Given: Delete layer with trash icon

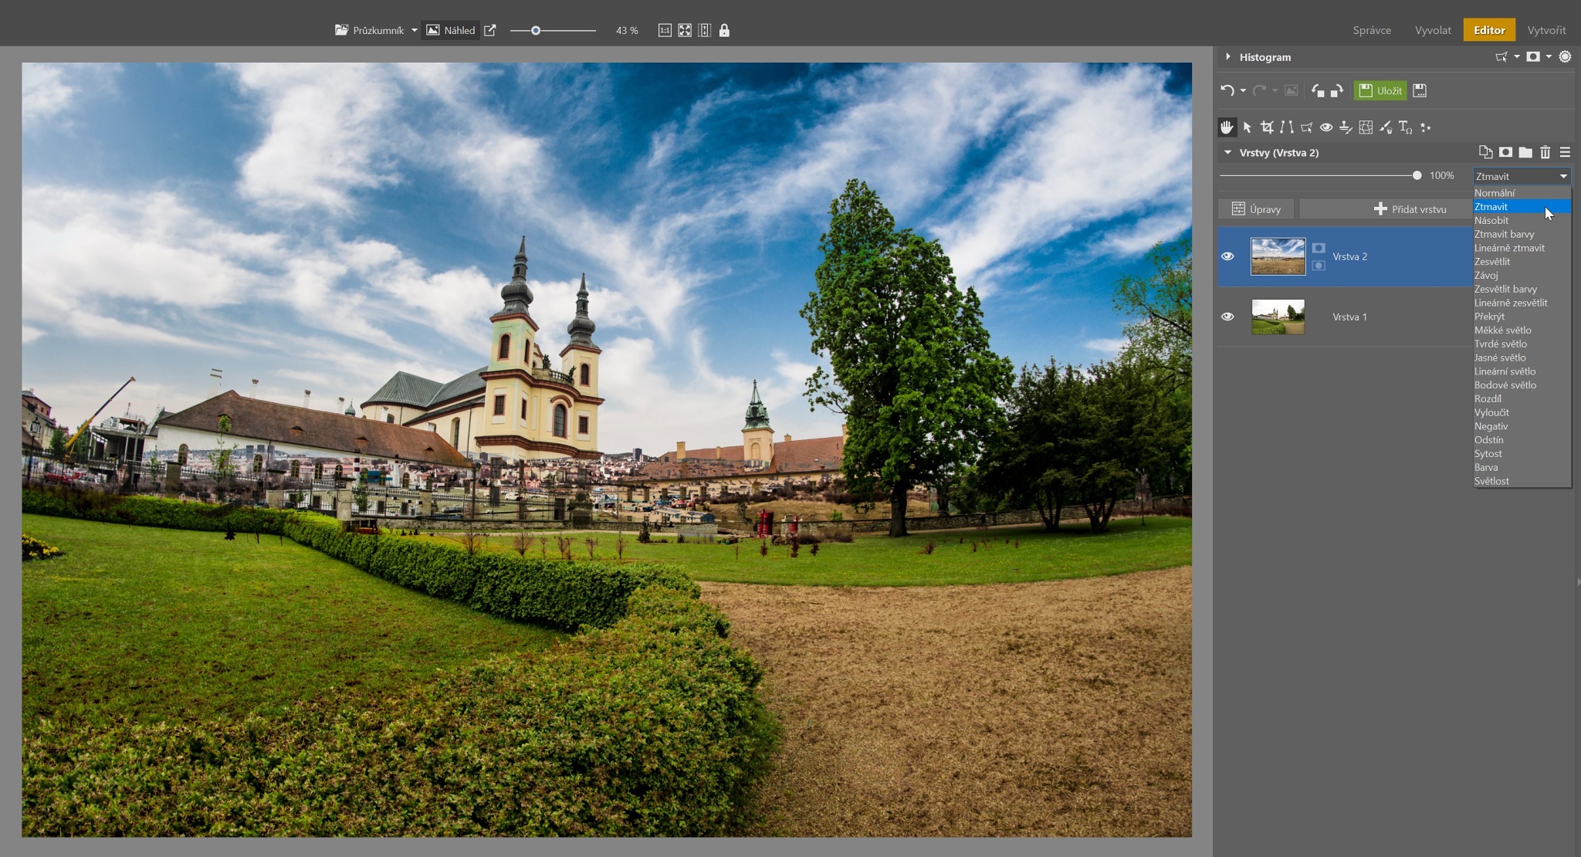Looking at the screenshot, I should [x=1545, y=152].
